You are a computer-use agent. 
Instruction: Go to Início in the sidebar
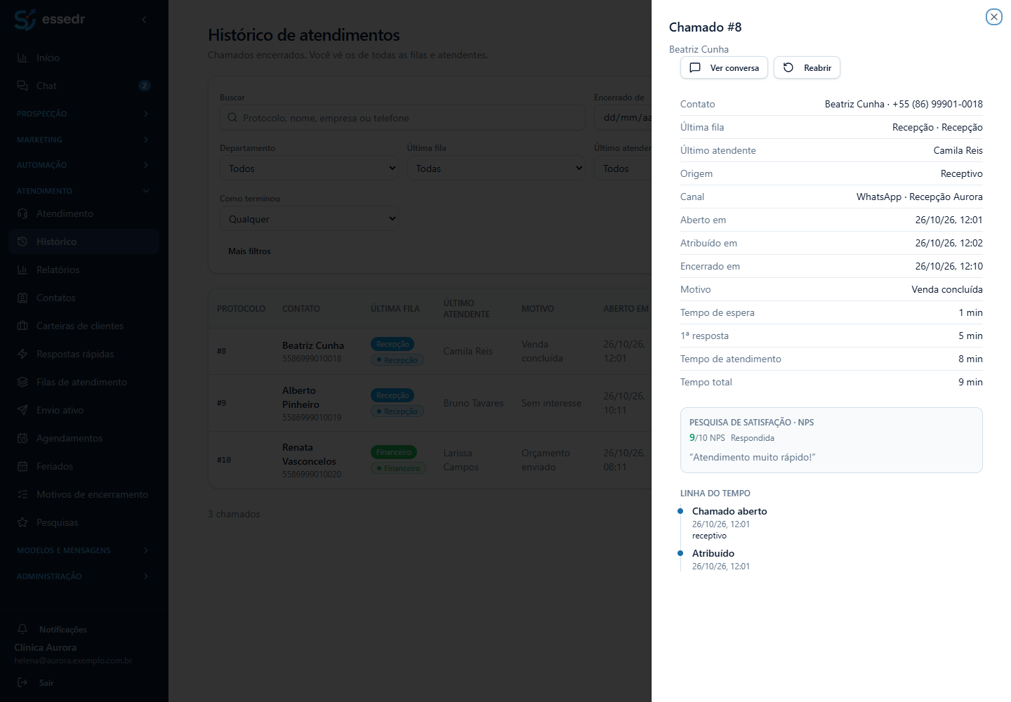click(x=84, y=58)
